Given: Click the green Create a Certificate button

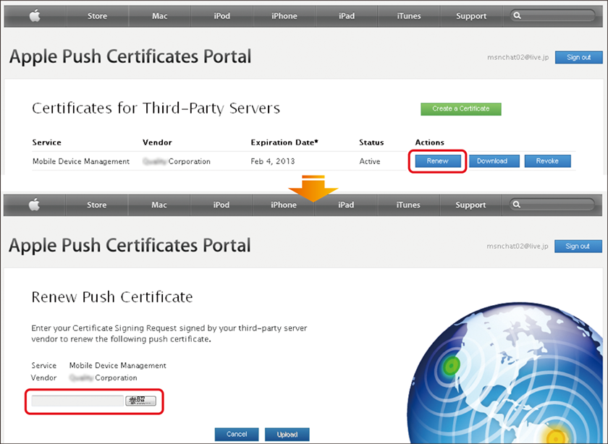Looking at the screenshot, I should click(x=460, y=109).
